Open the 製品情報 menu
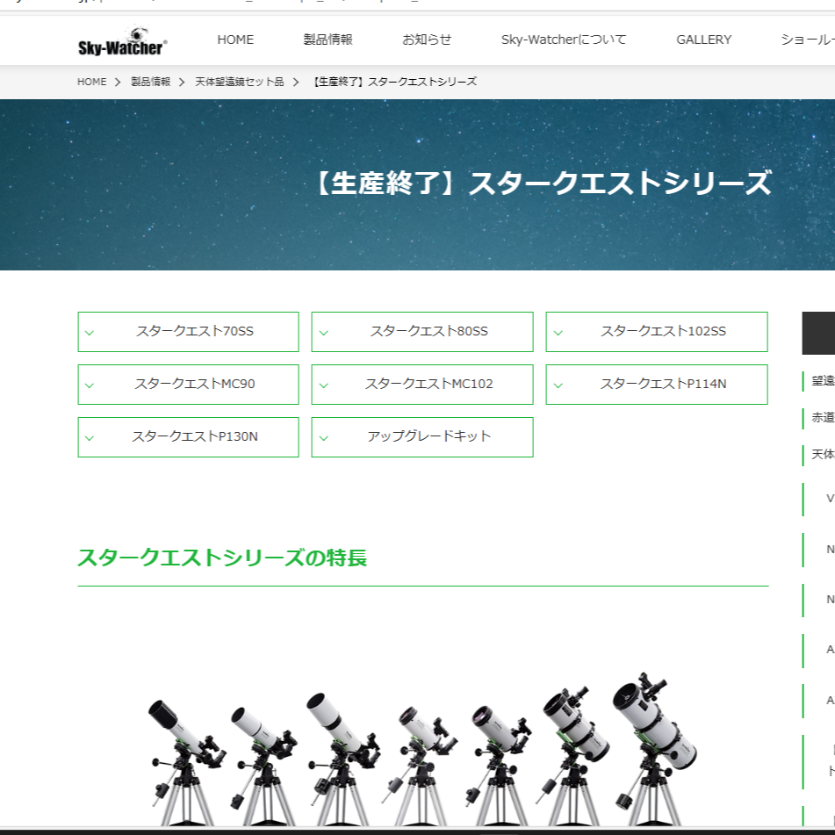 tap(328, 40)
